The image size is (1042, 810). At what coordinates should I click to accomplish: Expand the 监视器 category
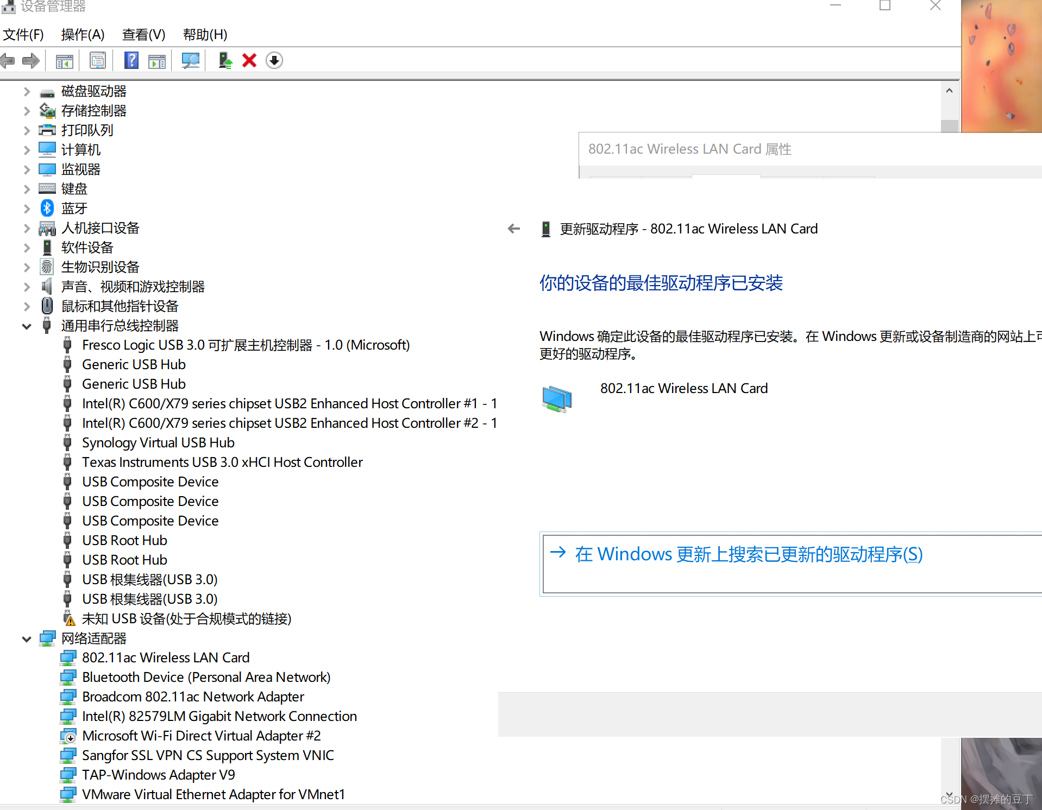pyautogui.click(x=27, y=169)
